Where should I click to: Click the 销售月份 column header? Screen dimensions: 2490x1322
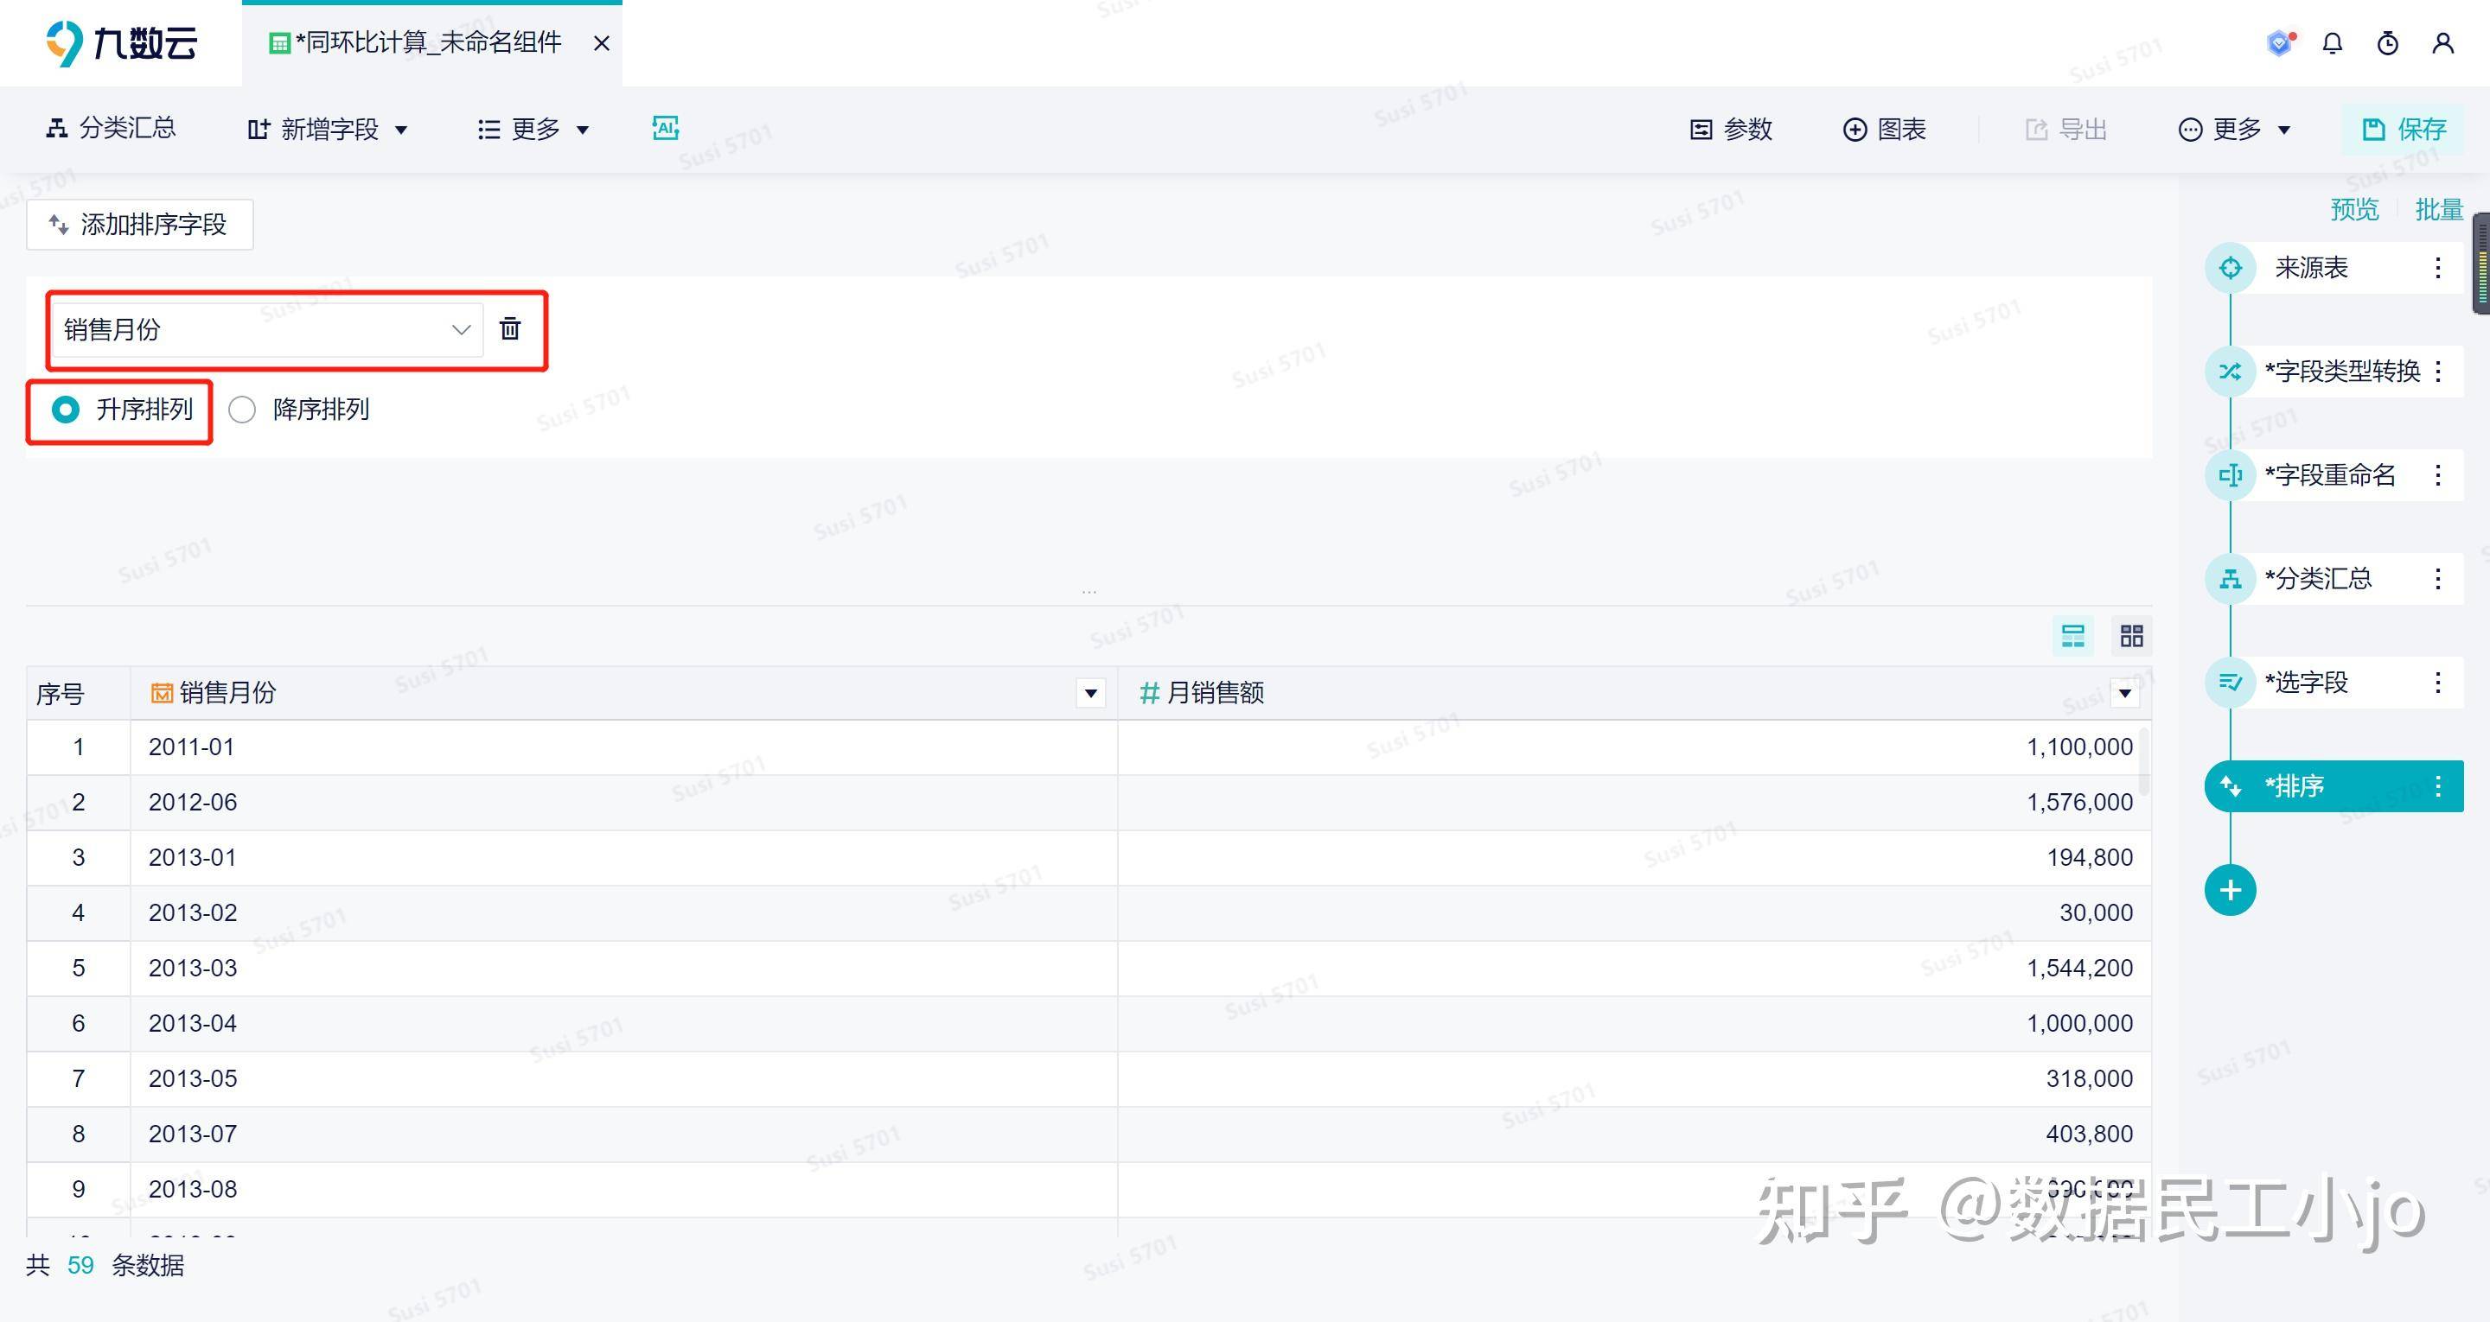623,693
